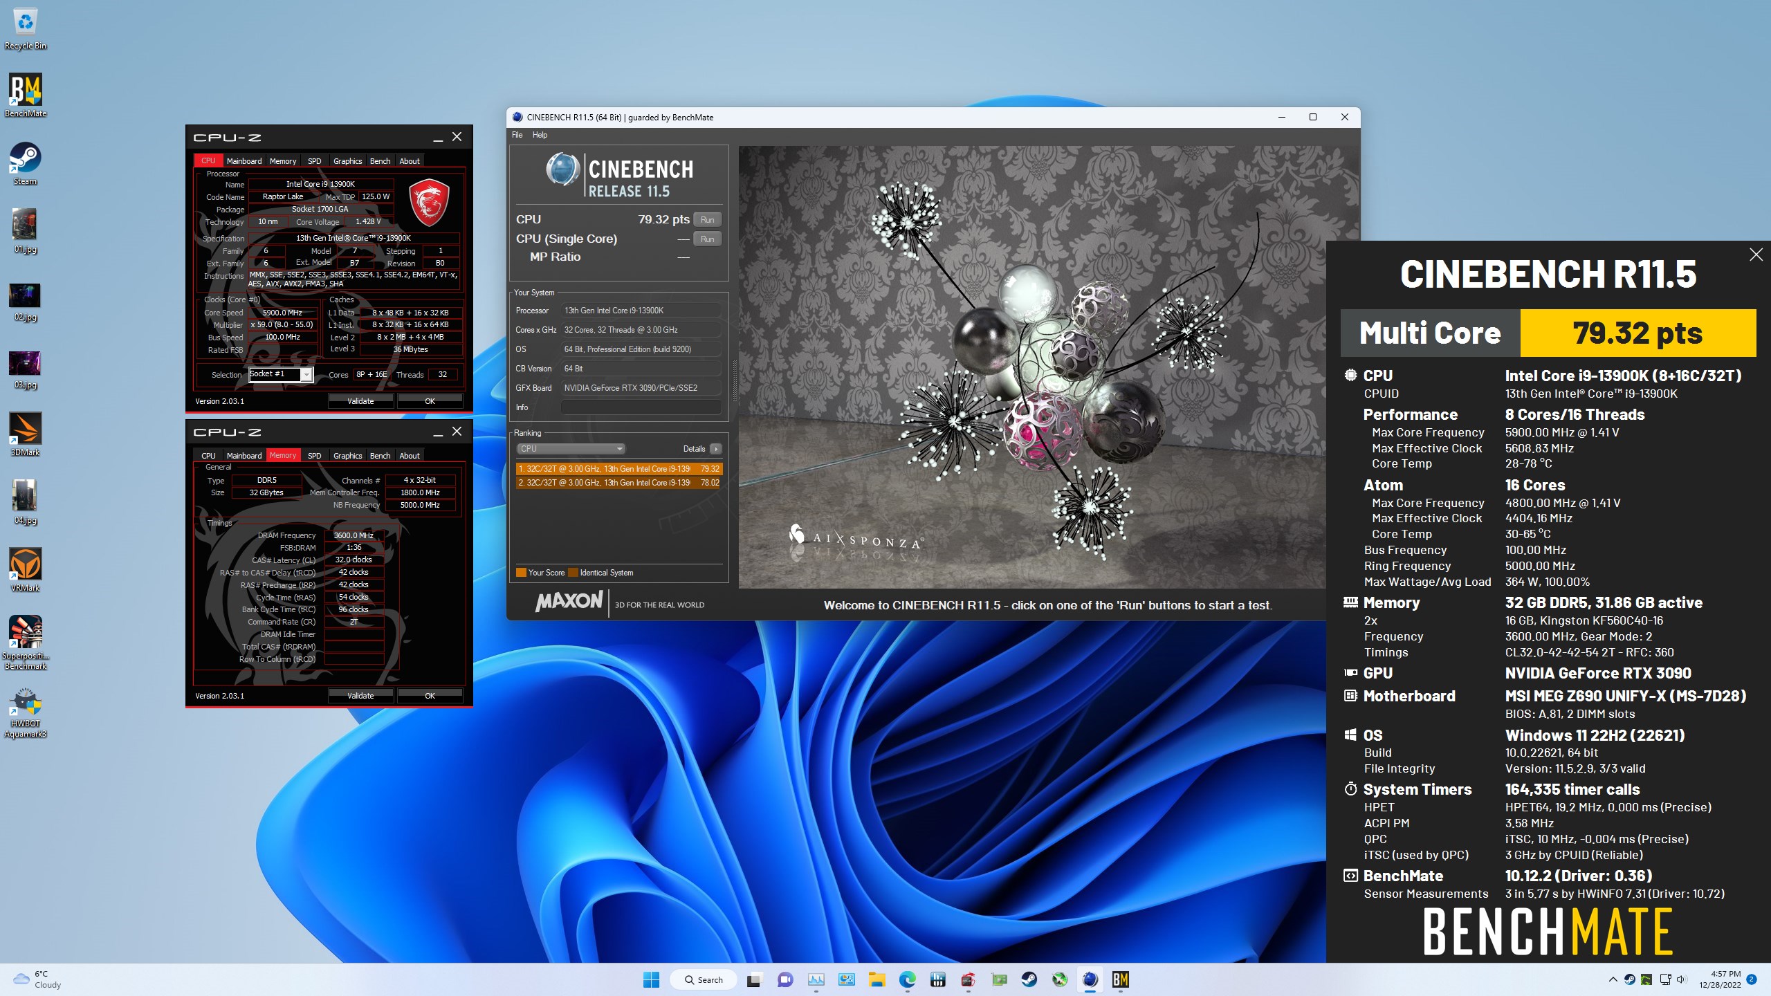Open the Superposition Benchmark desktop shortcut
Image resolution: width=1771 pixels, height=996 pixels.
(26, 643)
